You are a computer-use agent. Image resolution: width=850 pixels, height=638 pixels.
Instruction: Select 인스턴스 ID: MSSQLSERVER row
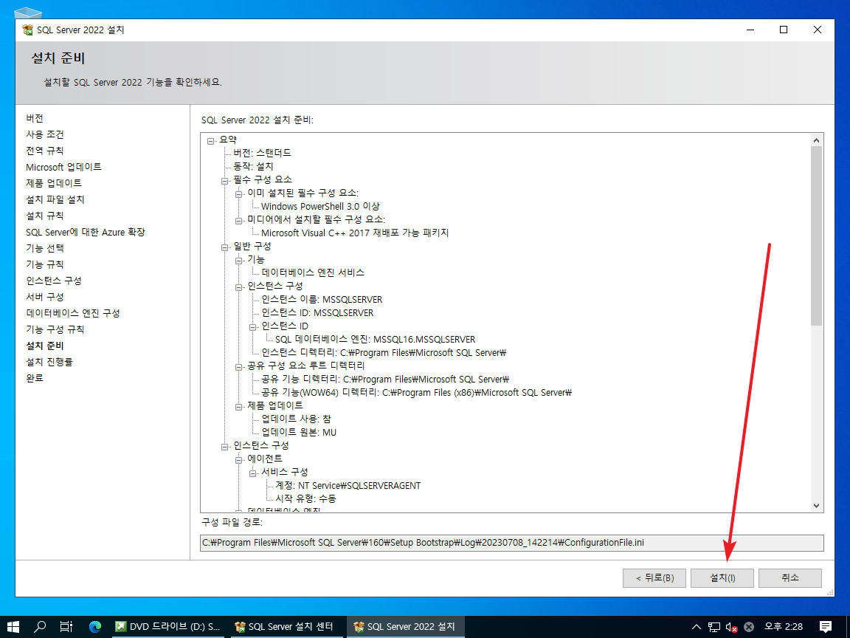pos(318,312)
